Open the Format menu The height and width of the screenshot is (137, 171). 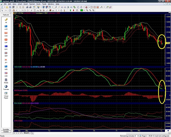tap(32, 4)
